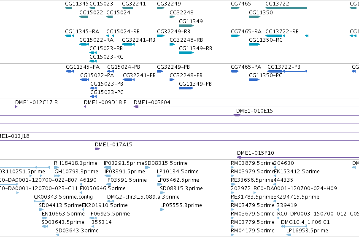Click the EK201910.5prime label
Viewport: 359px width, 237px height.
click(105, 205)
